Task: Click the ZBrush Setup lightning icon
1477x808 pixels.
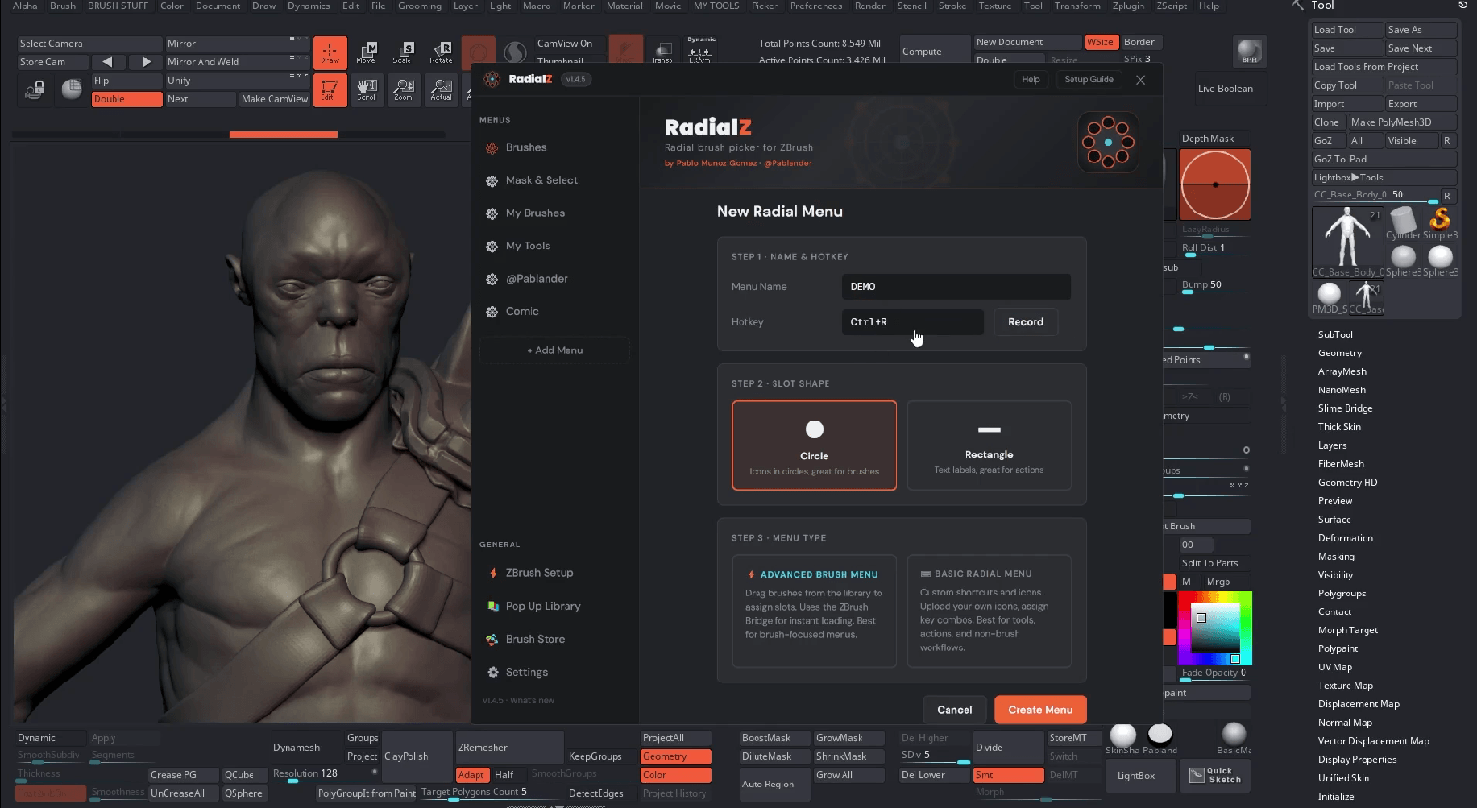Action: coord(493,573)
